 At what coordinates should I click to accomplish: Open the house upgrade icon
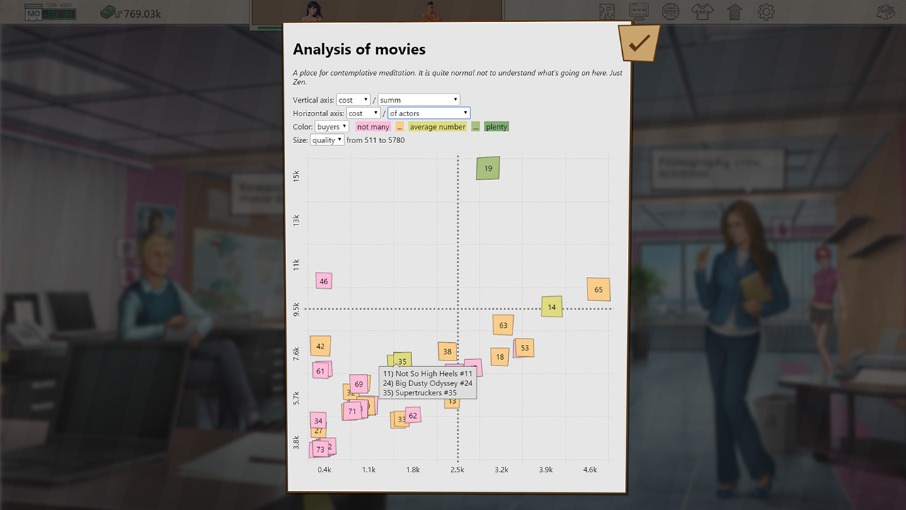coord(734,11)
